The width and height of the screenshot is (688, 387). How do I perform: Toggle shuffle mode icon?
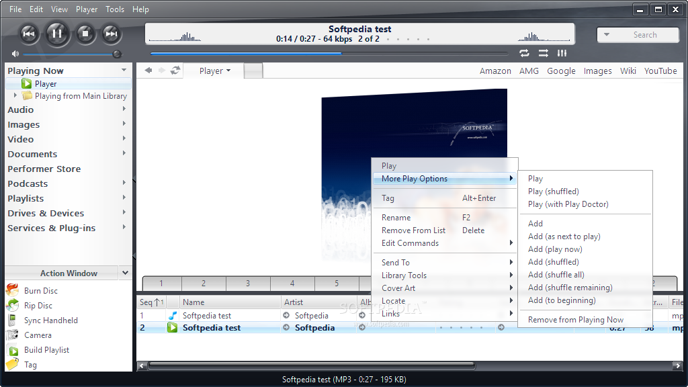(543, 53)
